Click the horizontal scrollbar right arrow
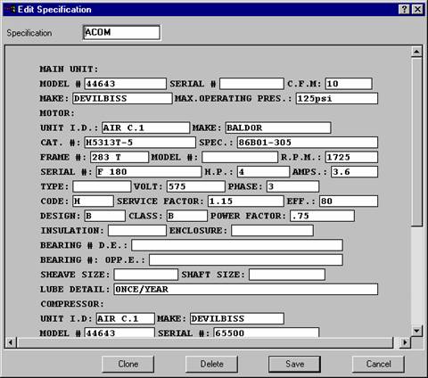 [405, 342]
